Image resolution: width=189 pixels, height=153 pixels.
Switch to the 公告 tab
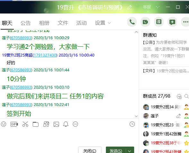pos(26,23)
